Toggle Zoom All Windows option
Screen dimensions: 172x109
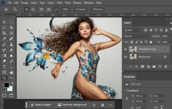point(49,10)
